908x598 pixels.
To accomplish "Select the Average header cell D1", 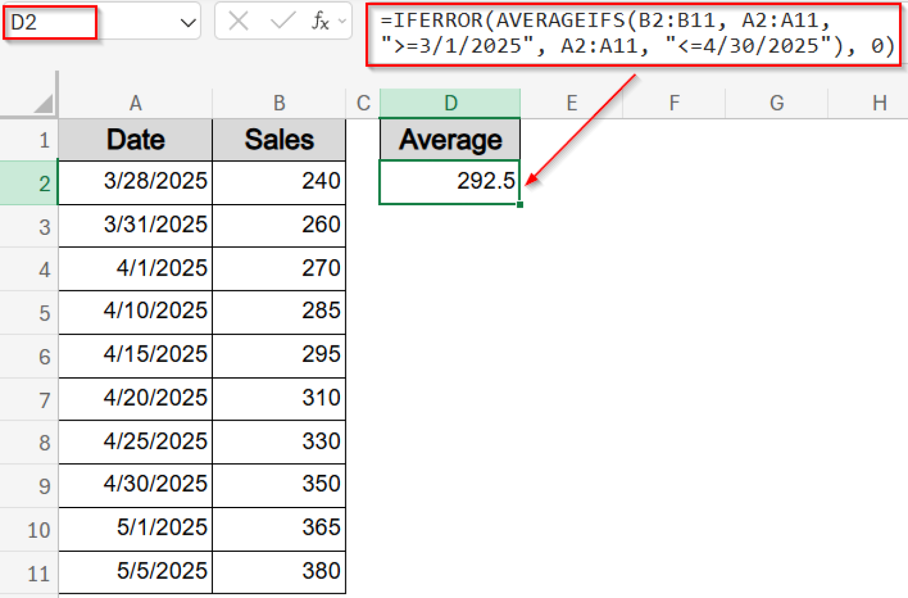I will 450,140.
